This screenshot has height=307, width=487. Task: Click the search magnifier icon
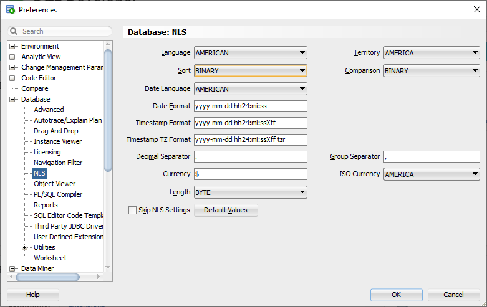pos(14,31)
